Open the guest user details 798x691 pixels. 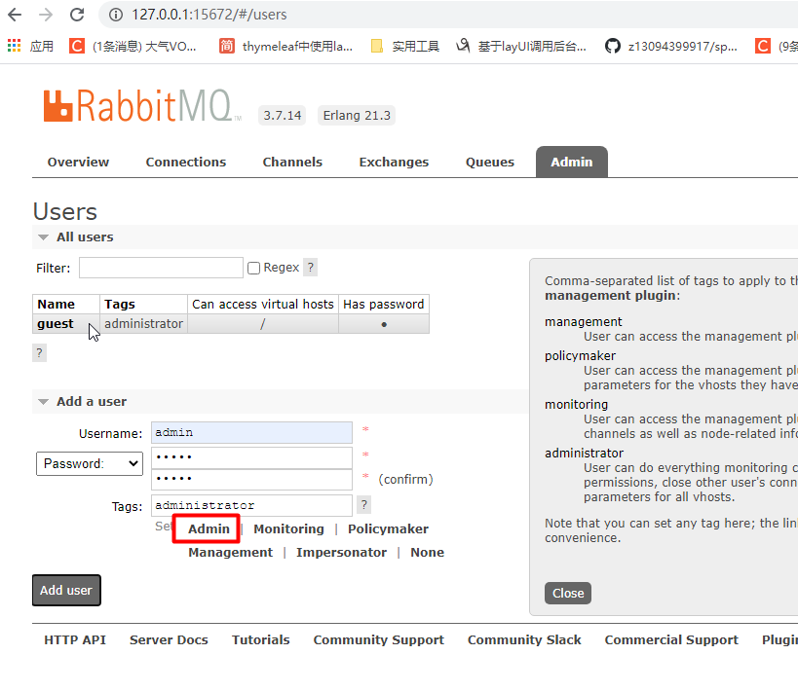pos(55,323)
